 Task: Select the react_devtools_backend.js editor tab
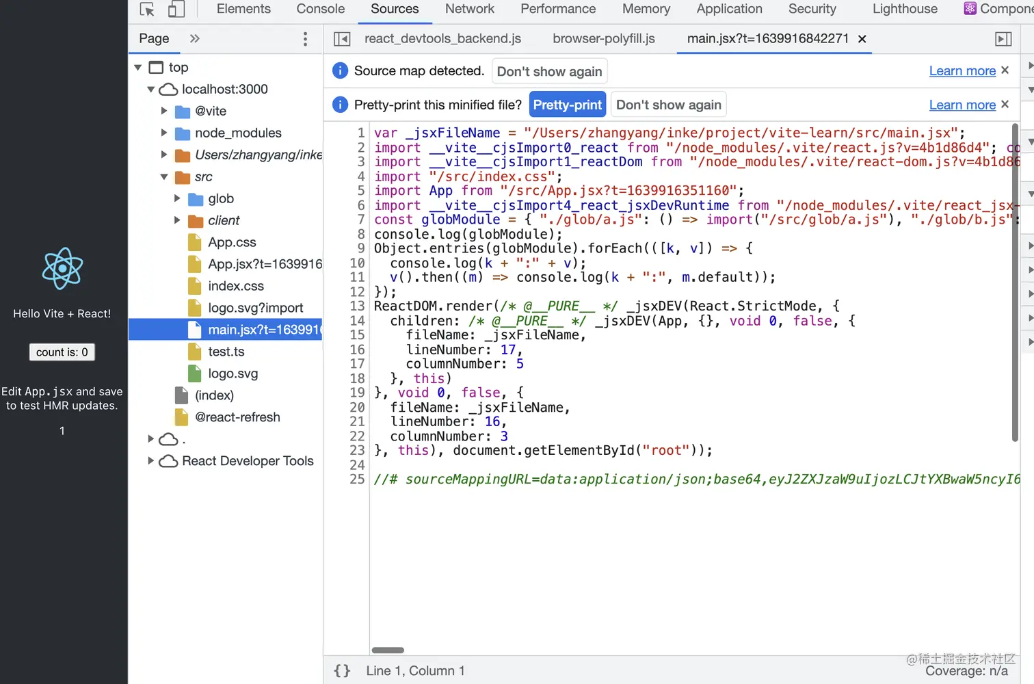pyautogui.click(x=443, y=39)
